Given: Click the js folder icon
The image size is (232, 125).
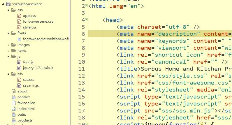Looking at the screenshot, I should tap(14, 56).
